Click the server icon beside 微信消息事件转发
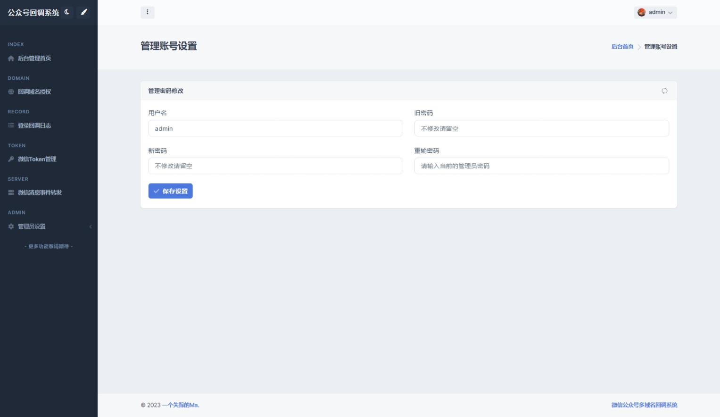The image size is (720, 417). [11, 193]
